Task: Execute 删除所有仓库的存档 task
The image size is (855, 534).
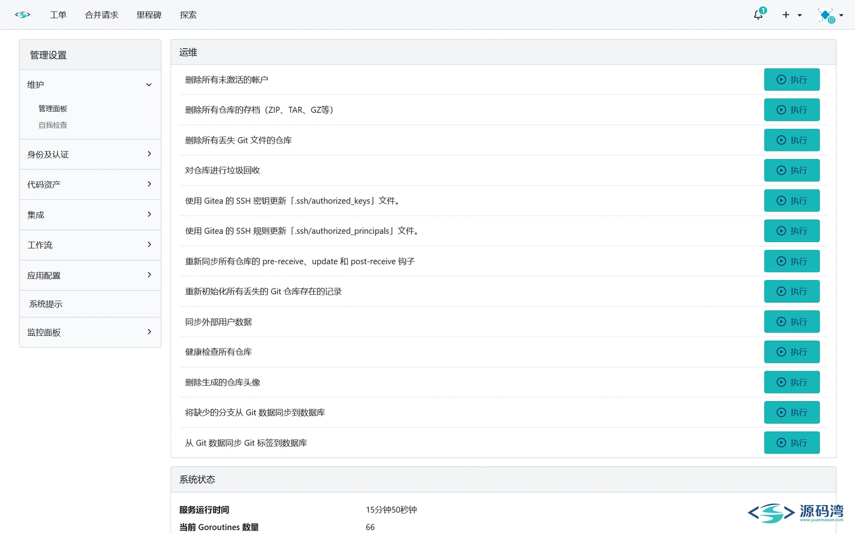Action: pyautogui.click(x=791, y=110)
